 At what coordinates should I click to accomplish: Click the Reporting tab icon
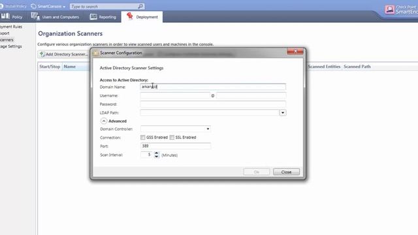pos(93,16)
